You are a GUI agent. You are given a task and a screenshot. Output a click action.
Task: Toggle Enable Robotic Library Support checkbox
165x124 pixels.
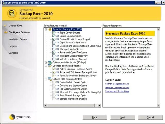pyautogui.click(x=54, y=39)
